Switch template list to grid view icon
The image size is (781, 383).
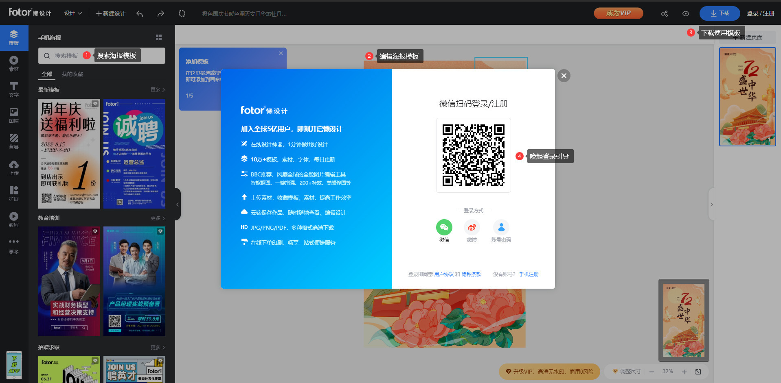(x=159, y=37)
